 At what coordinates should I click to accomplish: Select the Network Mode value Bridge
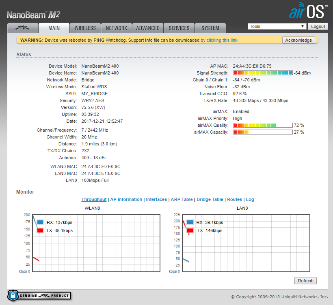88,80
